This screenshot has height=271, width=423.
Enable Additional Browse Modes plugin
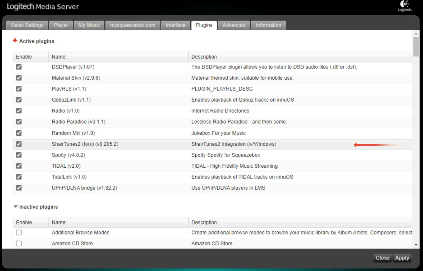pos(19,233)
